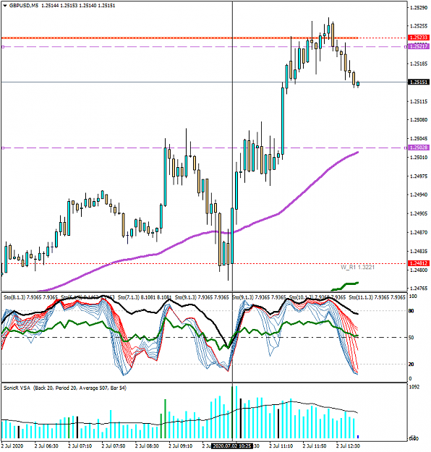Screen dimensions: 431x452
Task: Click the triangle arrow beside GBPUSD,M5 title
Action: (4, 6)
